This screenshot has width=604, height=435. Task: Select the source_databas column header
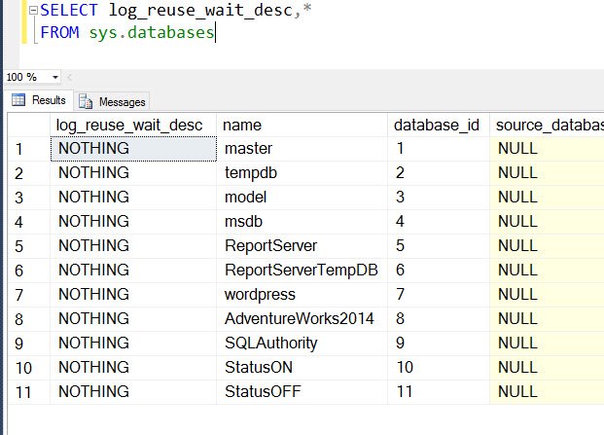[x=547, y=126]
